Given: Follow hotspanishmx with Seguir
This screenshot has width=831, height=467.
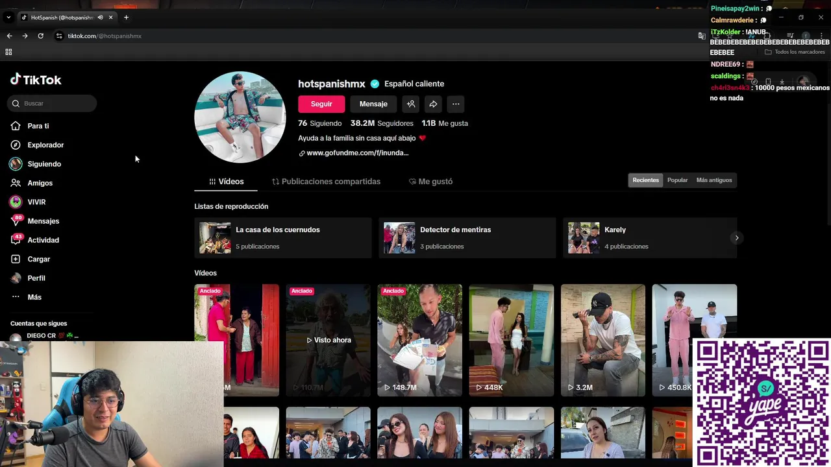Looking at the screenshot, I should [321, 104].
